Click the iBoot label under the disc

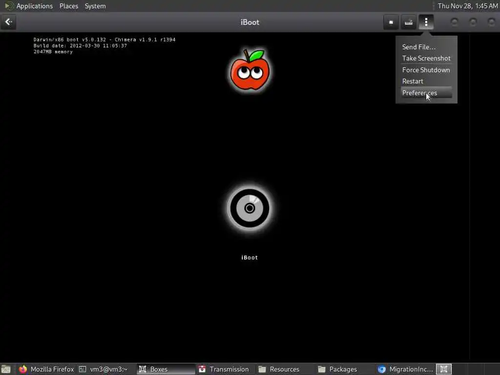tap(250, 258)
